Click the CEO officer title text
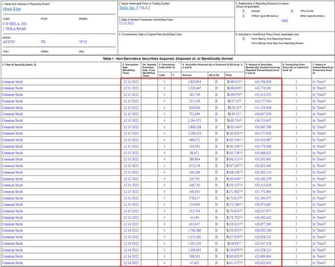The height and width of the screenshot is (267, 335). (285, 21)
